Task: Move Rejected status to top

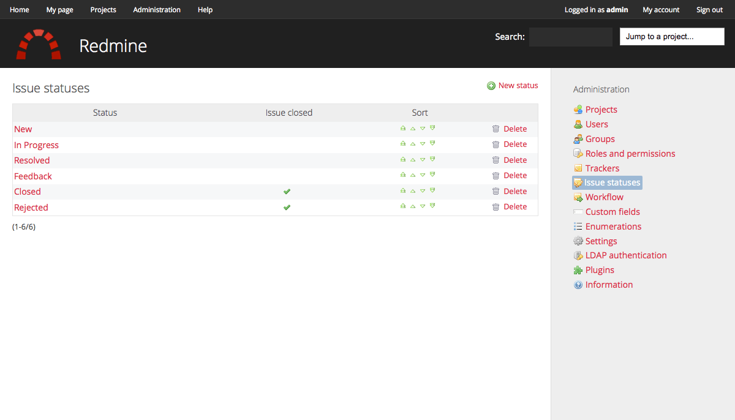Action: [x=403, y=206]
